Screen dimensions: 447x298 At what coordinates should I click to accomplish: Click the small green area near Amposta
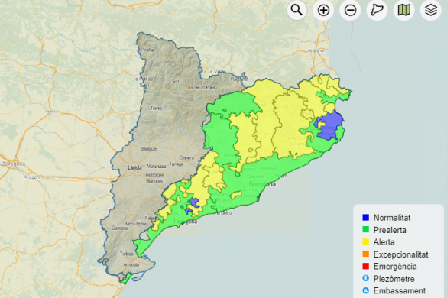pyautogui.click(x=126, y=279)
